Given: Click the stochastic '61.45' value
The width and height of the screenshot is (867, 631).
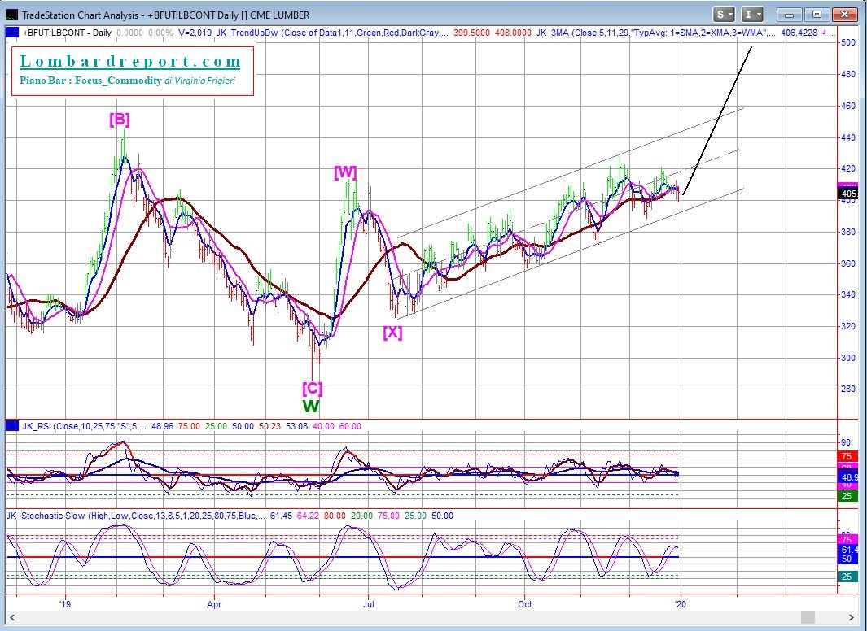Looking at the screenshot, I should pyautogui.click(x=281, y=516).
